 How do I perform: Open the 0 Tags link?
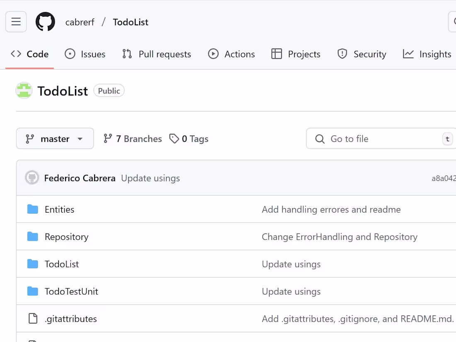tap(189, 139)
